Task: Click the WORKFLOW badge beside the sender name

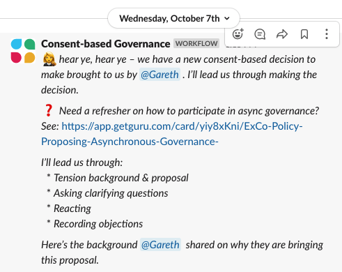Action: (196, 43)
